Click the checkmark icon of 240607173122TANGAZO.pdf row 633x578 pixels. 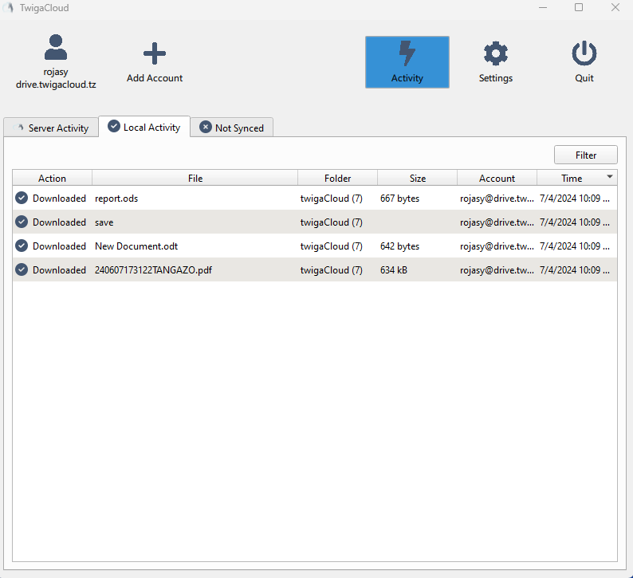[22, 269]
